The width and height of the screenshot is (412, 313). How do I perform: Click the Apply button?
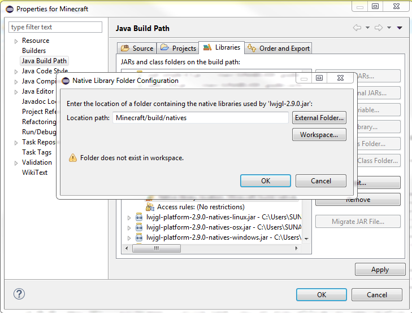(x=380, y=270)
